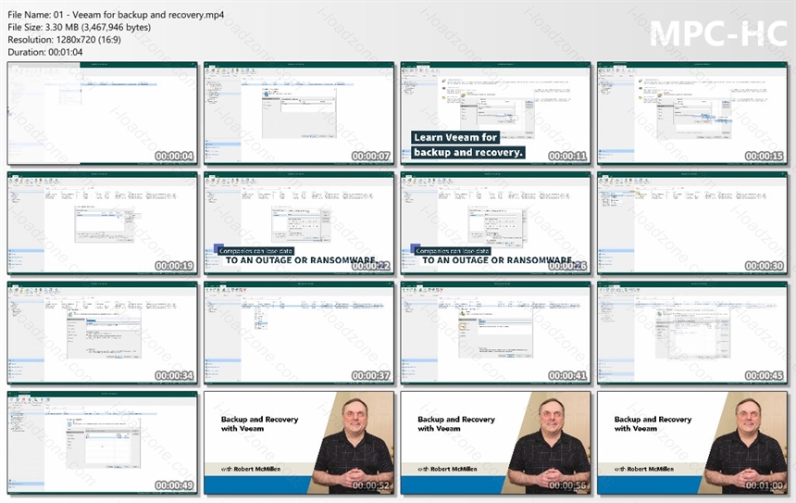Open the 00:00:19 preview frame
This screenshot has height=503, width=796.
pos(102,223)
